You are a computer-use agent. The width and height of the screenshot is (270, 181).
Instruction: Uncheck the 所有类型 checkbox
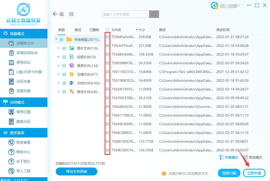(62, 39)
